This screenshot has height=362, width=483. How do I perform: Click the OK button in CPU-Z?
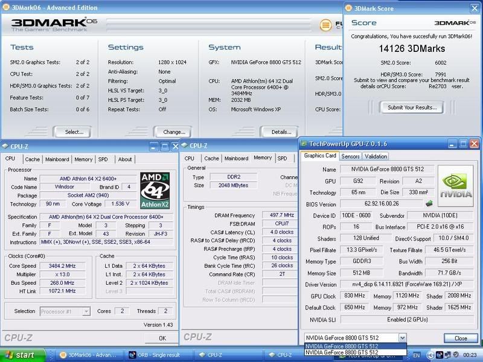(162, 338)
